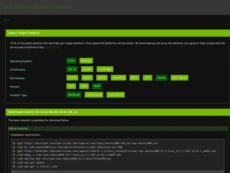This screenshot has height=173, width=230.
Task: Choose Windows as operating system
Action: point(86,61)
